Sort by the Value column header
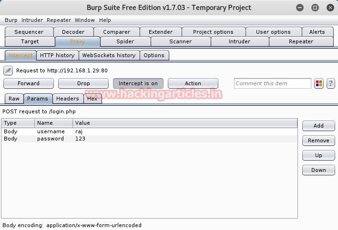The image size is (338, 230). tap(185, 123)
